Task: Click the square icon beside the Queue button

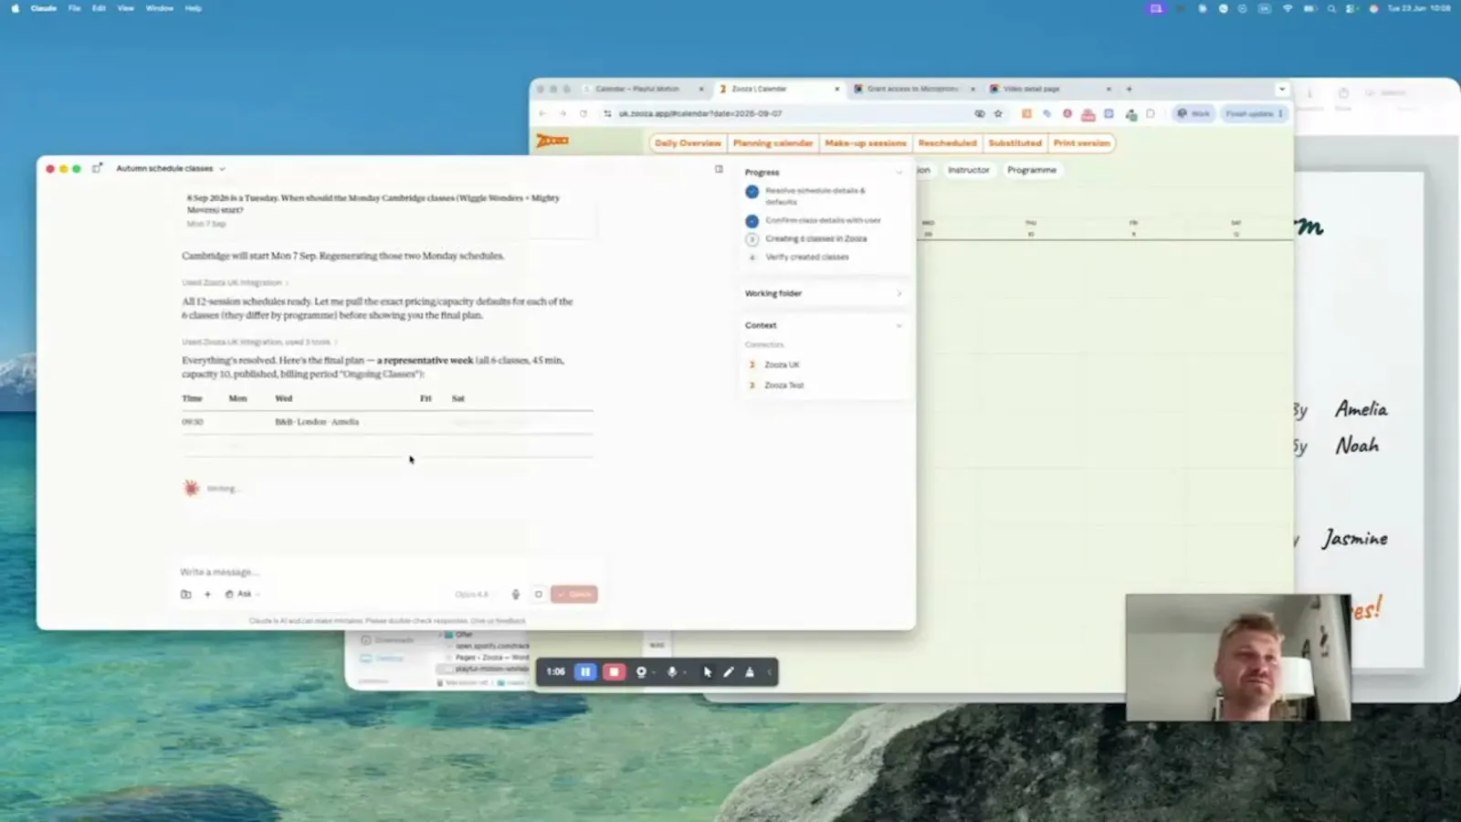Action: 539,594
